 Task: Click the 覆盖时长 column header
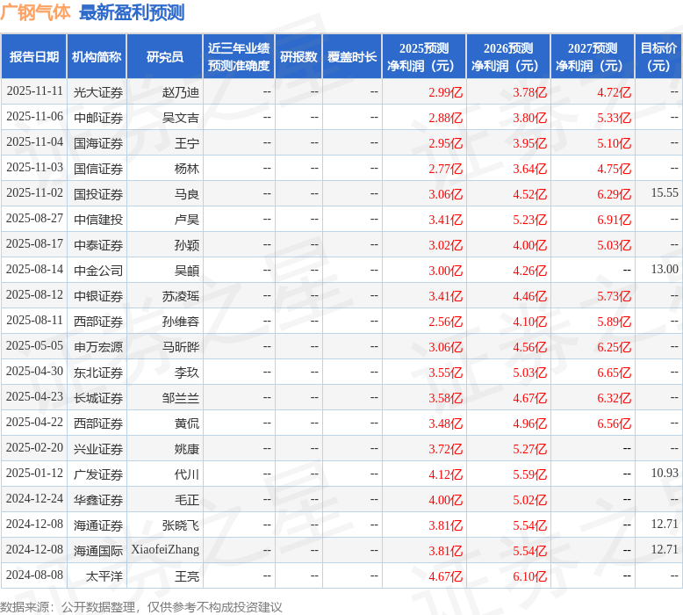pos(352,56)
